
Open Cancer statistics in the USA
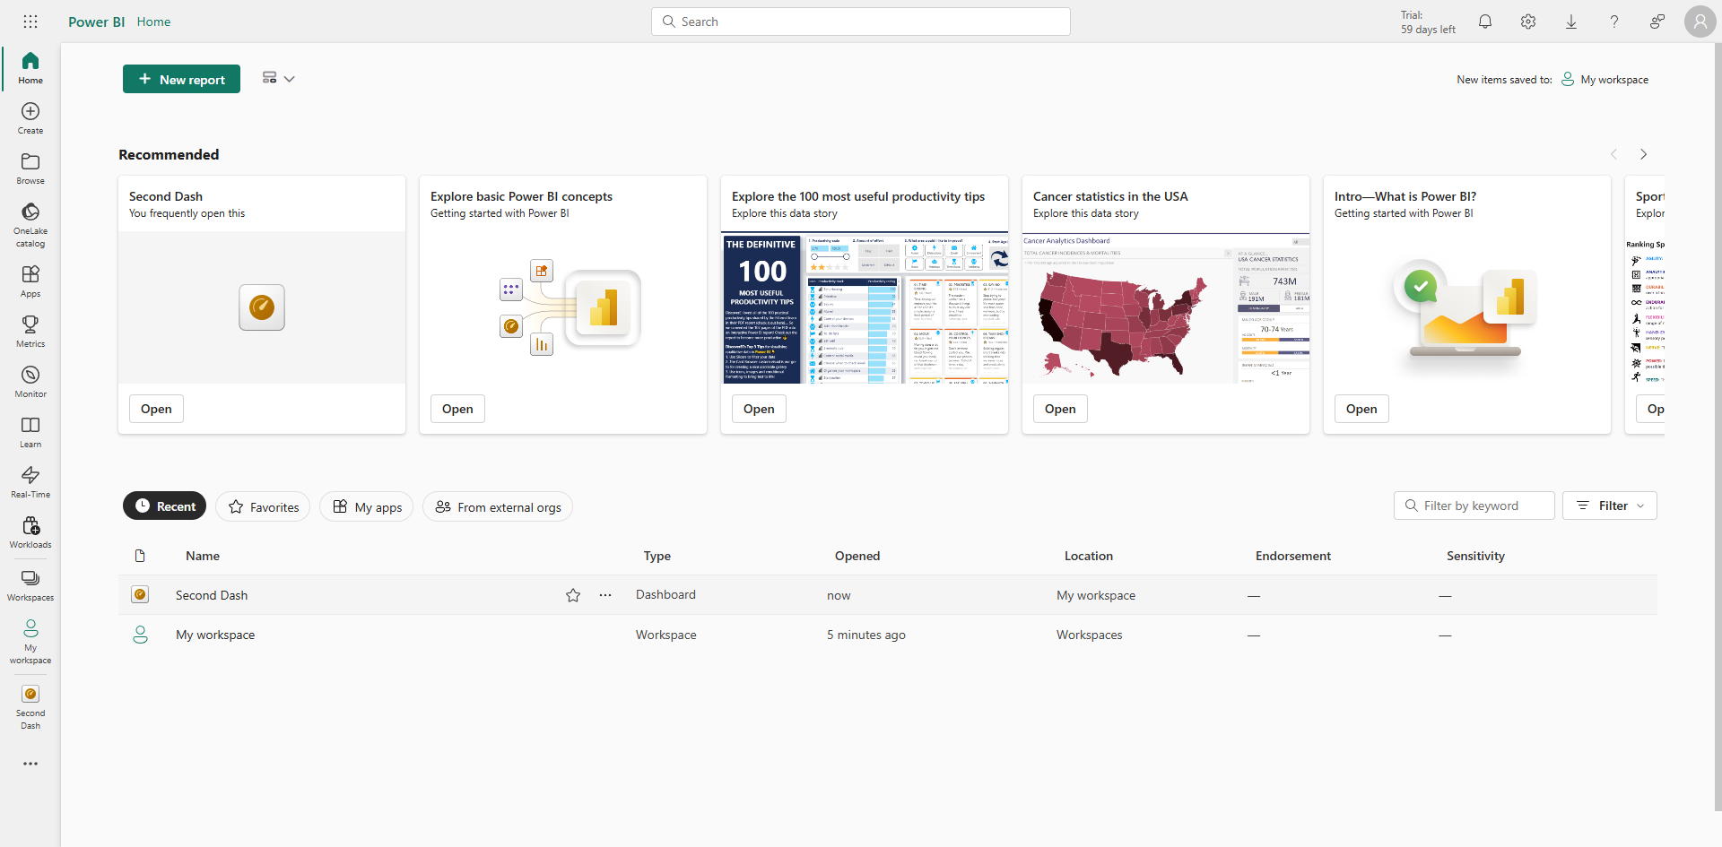point(1060,409)
